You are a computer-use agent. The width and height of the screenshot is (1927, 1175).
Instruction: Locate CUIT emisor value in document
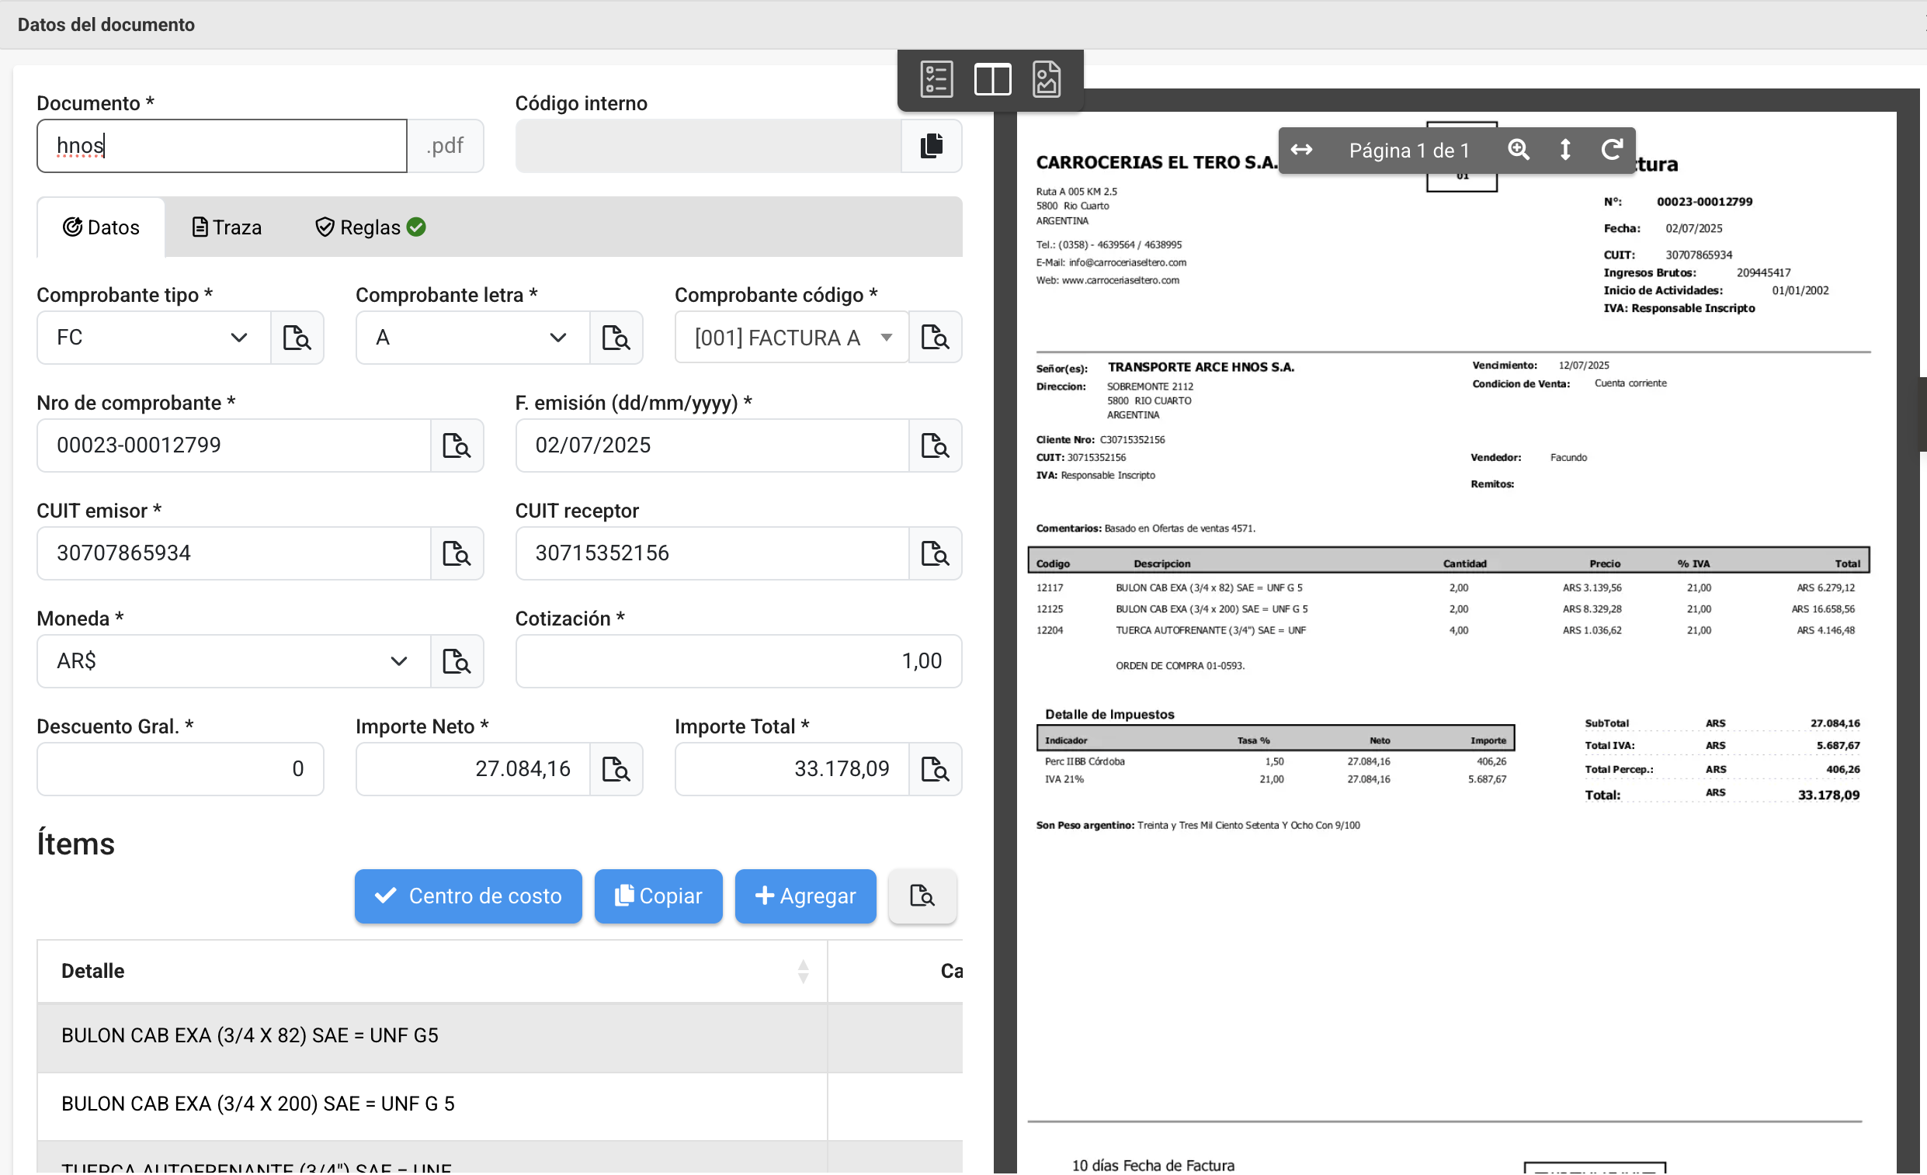click(x=457, y=553)
